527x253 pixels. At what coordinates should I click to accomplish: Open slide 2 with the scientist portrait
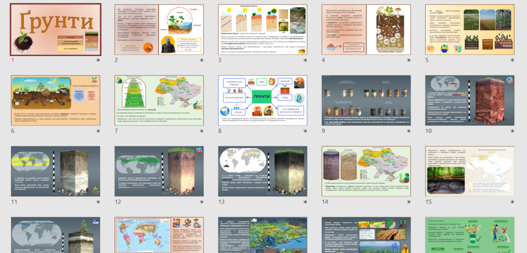159,30
